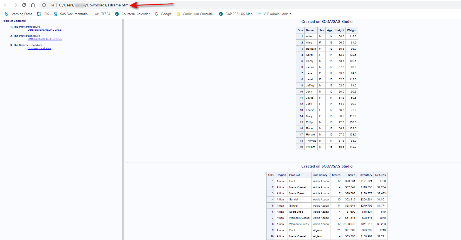Open the site info icon beside File
The image size is (461, 240).
point(44,5)
